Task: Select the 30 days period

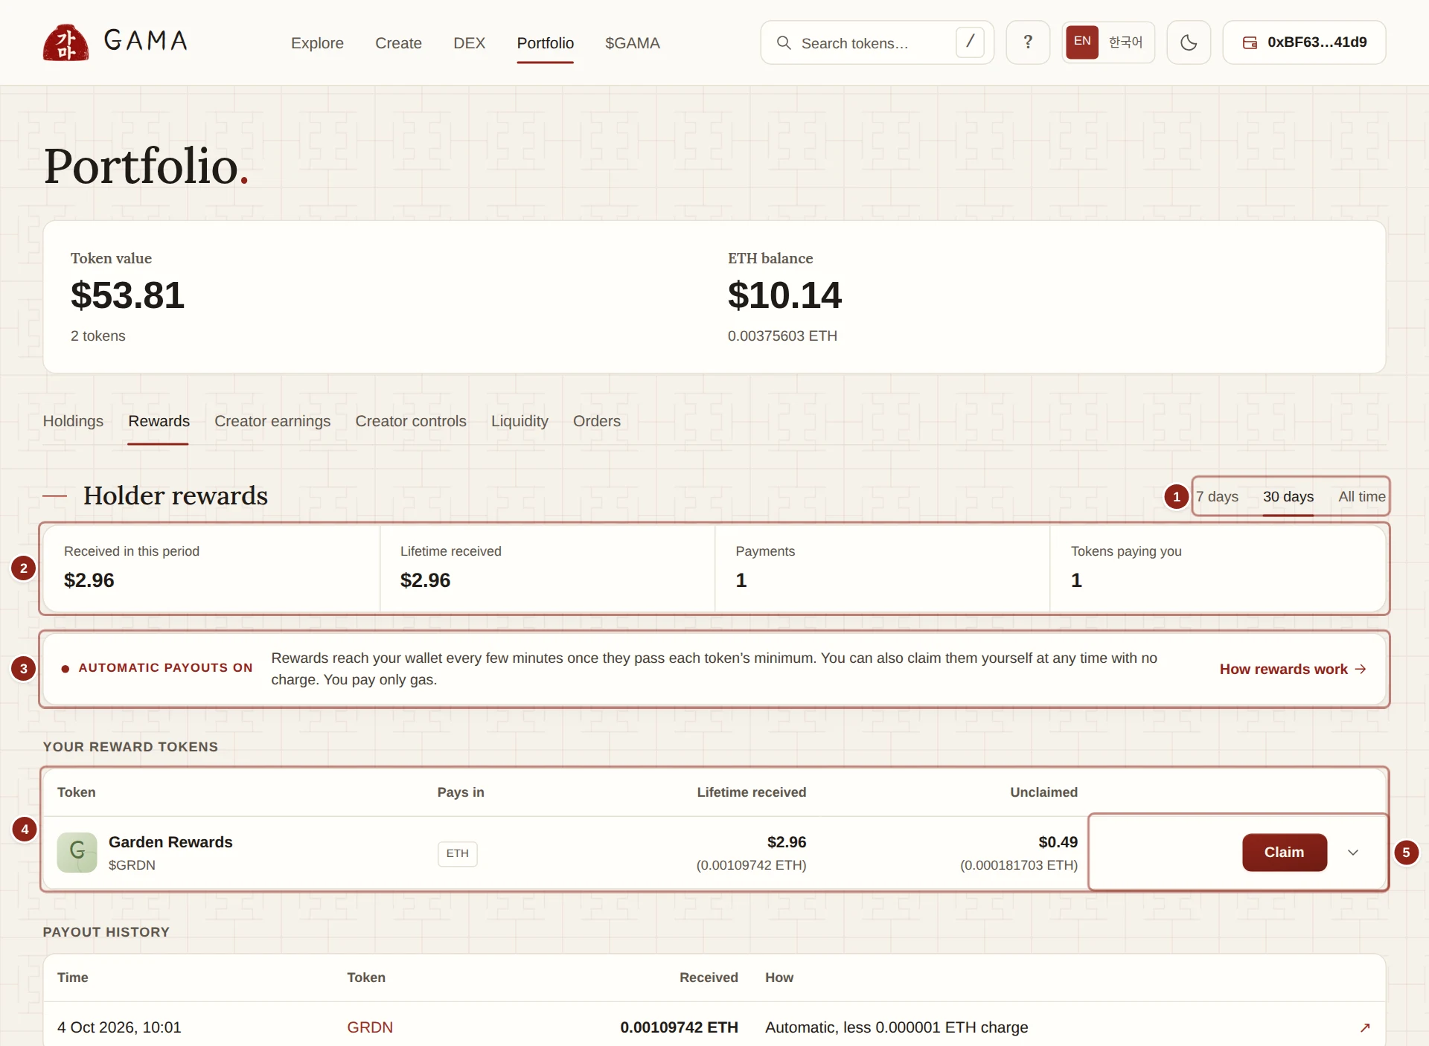Action: click(1288, 496)
